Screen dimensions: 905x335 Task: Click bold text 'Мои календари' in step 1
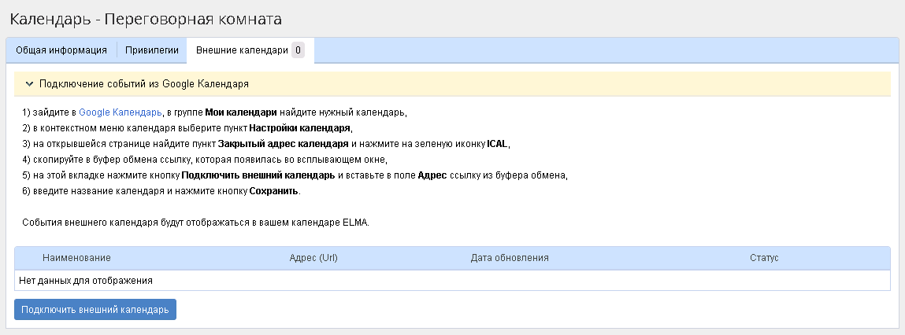pos(240,112)
